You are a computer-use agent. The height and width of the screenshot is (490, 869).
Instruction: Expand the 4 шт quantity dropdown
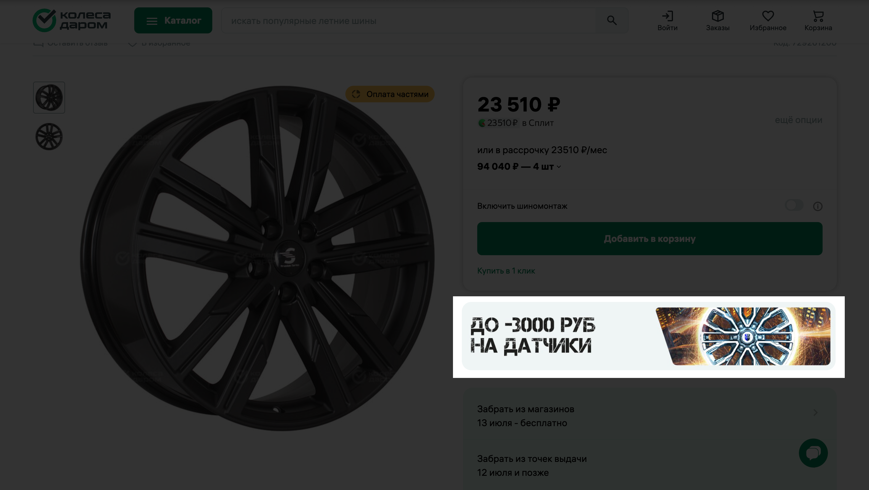coord(559,167)
